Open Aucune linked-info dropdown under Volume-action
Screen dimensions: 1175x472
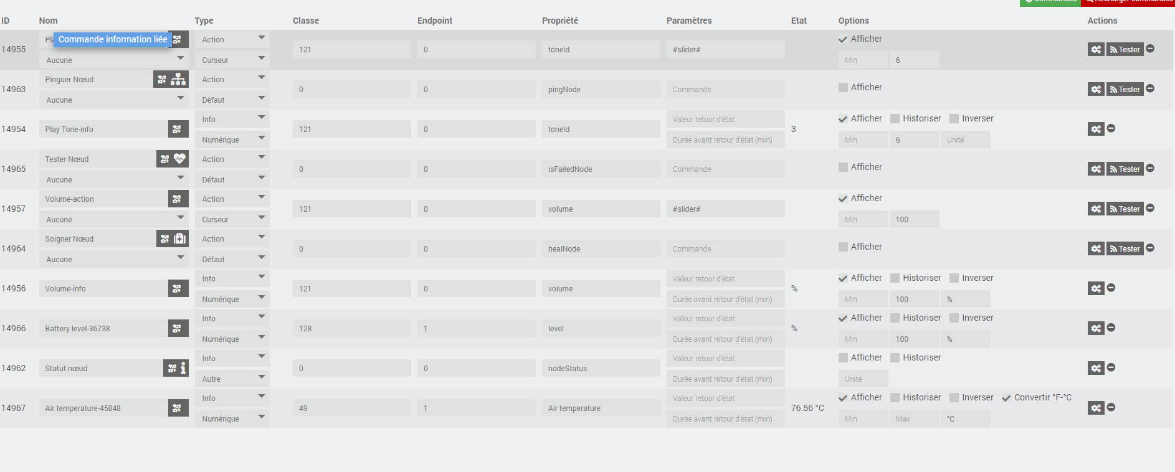[113, 219]
